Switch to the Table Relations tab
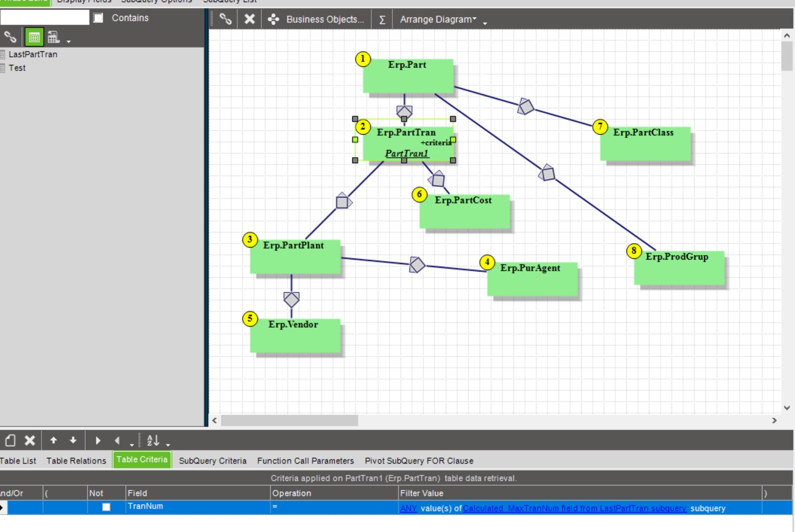Image resolution: width=795 pixels, height=532 pixels. click(76, 461)
